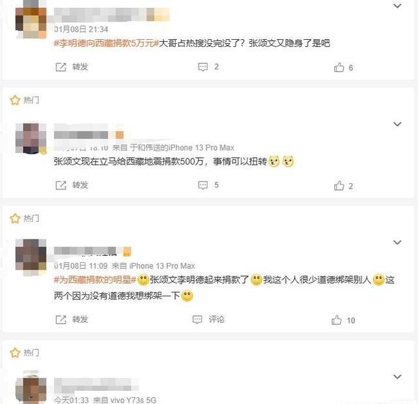Image resolution: width=418 pixels, height=404 pixels.
Task: Repost the 500万 donation comment post
Action: (x=72, y=185)
